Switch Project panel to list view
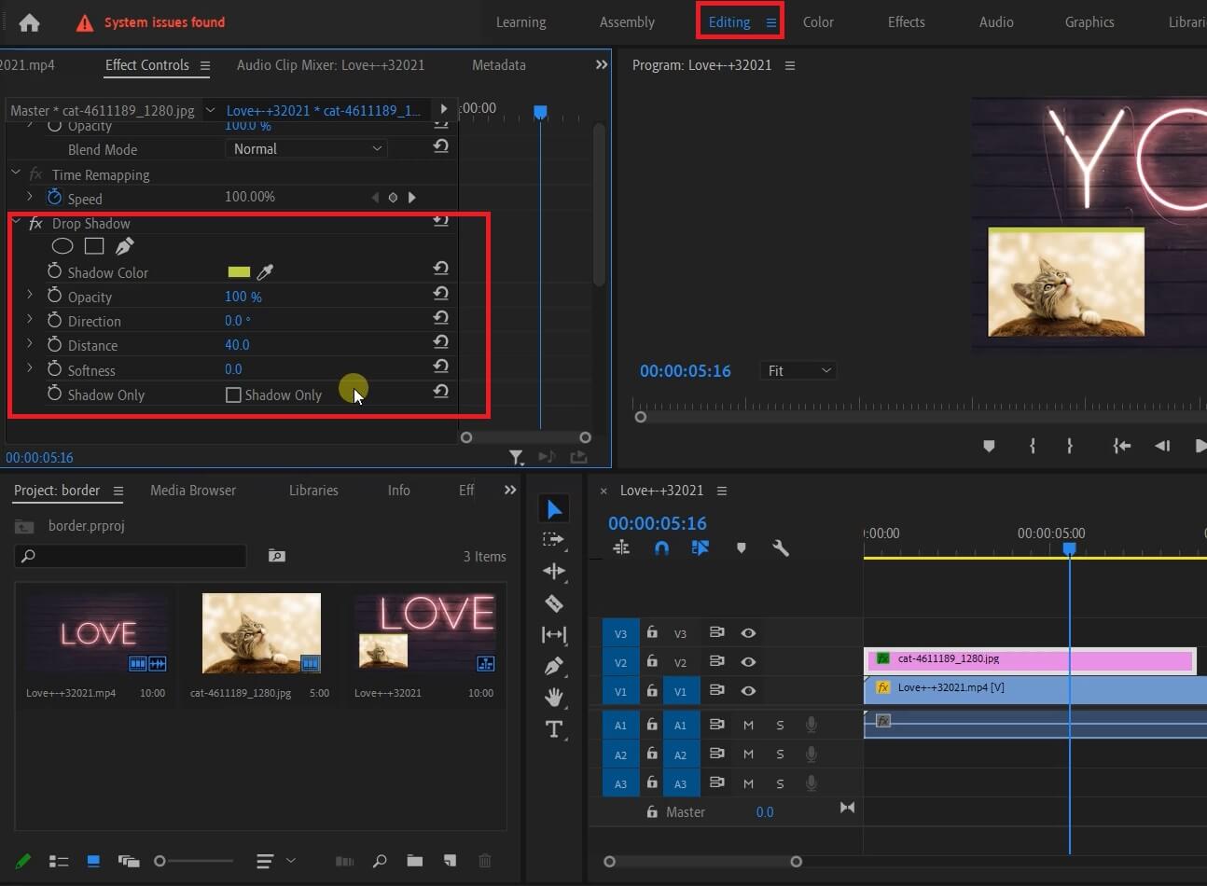 coord(59,861)
